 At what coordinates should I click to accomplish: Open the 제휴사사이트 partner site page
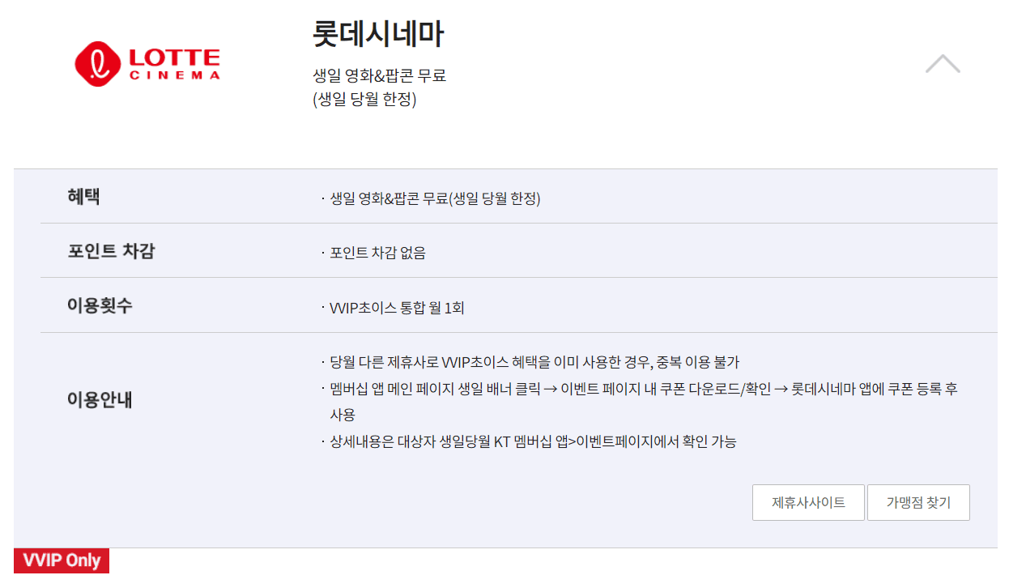808,502
